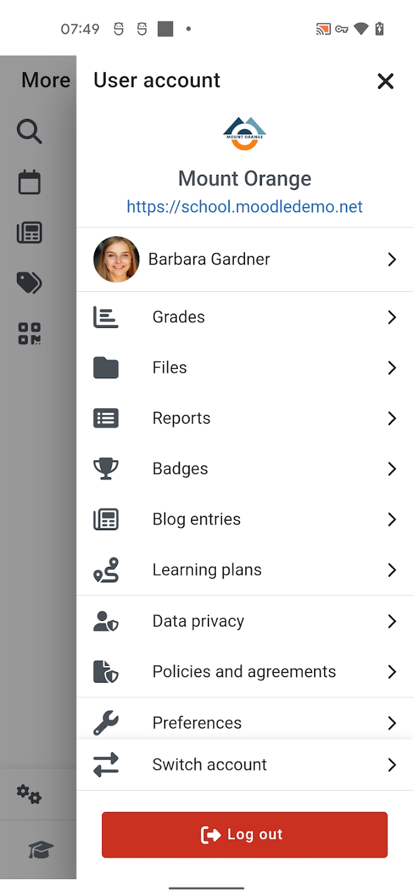Open the calendar icon in sidebar
This screenshot has height=896, width=413.
click(29, 182)
